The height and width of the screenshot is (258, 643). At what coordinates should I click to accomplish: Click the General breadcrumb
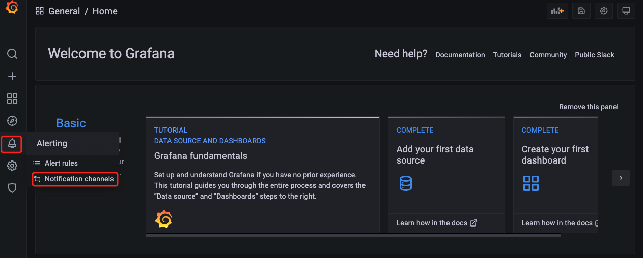[64, 11]
